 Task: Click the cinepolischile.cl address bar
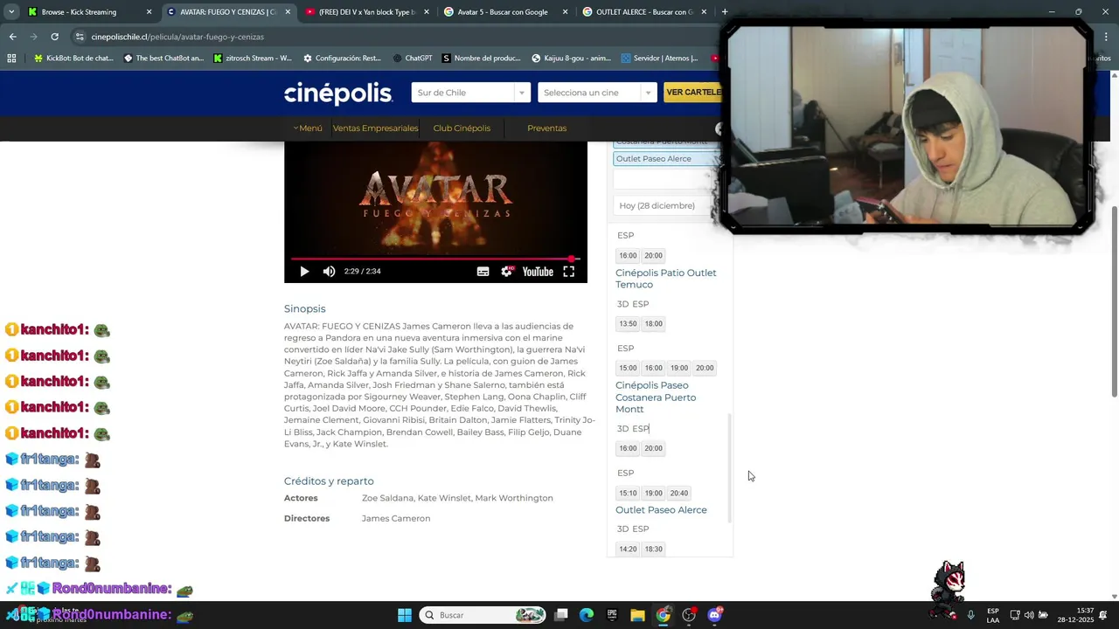393,37
